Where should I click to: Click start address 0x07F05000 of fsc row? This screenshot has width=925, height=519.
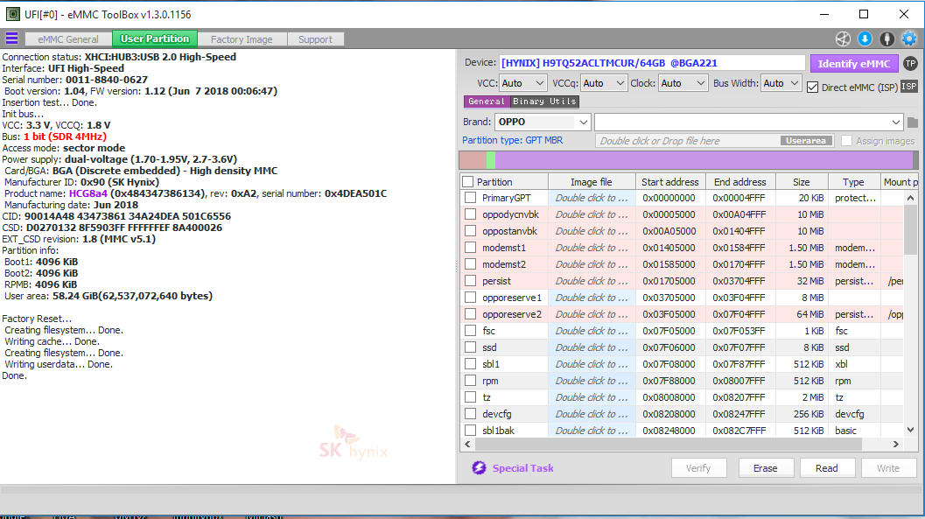coord(669,331)
